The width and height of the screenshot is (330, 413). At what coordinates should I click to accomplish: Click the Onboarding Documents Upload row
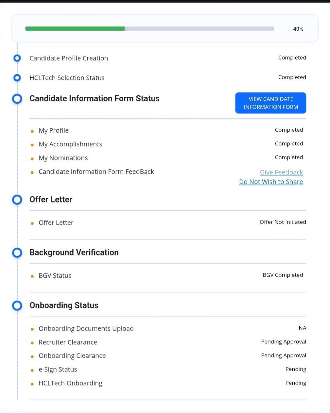[86, 328]
